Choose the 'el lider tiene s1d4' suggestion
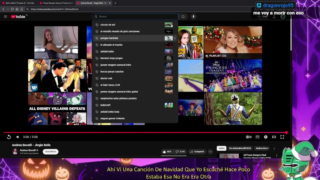 coord(135,85)
